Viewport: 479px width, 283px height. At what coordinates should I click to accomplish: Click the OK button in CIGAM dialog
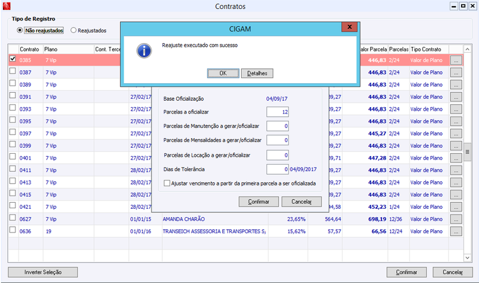click(223, 73)
